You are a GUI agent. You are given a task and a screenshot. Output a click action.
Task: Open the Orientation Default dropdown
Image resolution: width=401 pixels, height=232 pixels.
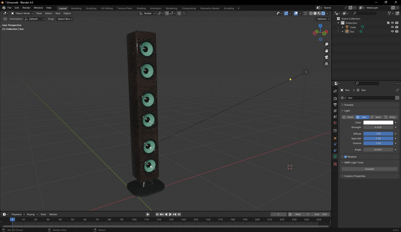tap(35, 19)
